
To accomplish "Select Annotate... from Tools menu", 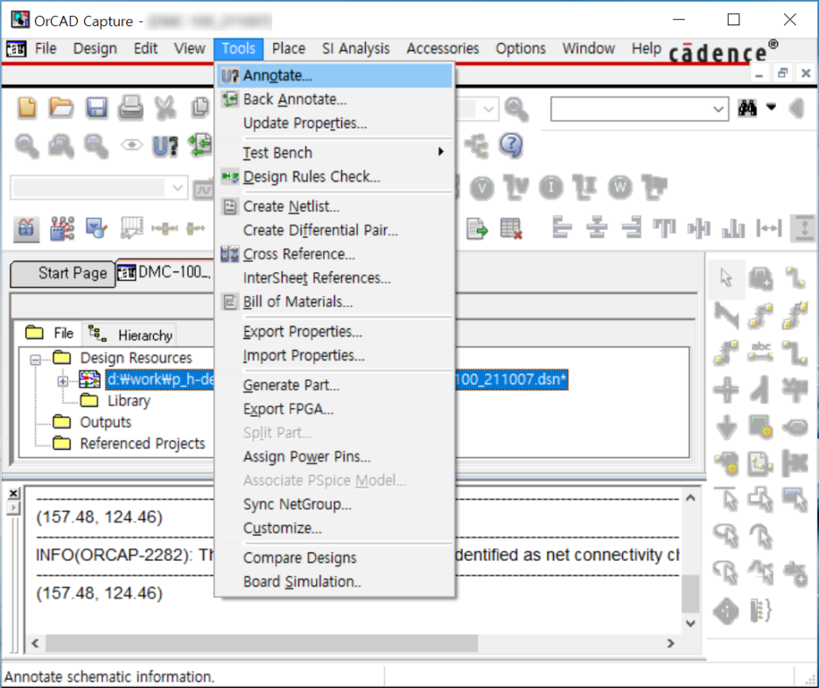I will (x=334, y=76).
